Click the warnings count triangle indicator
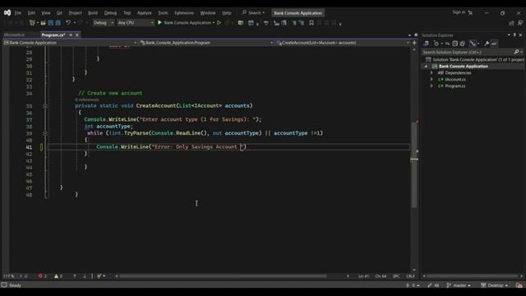The height and width of the screenshot is (296, 526). pyautogui.click(x=58, y=276)
